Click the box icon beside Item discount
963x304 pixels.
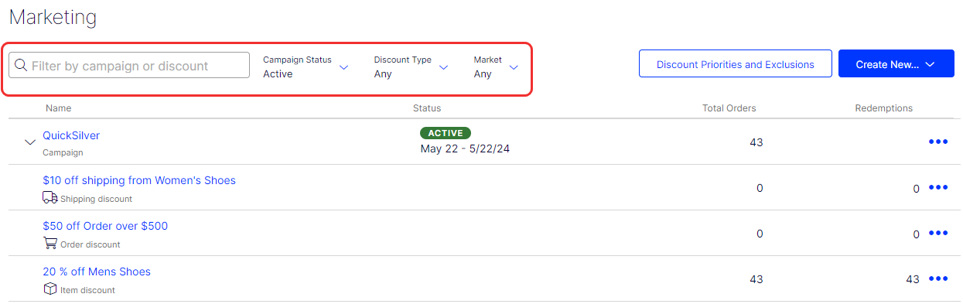pyautogui.click(x=50, y=289)
